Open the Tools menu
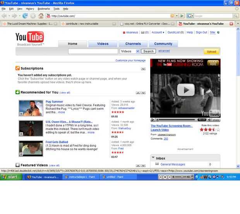240x214 pixels. click(57, 9)
